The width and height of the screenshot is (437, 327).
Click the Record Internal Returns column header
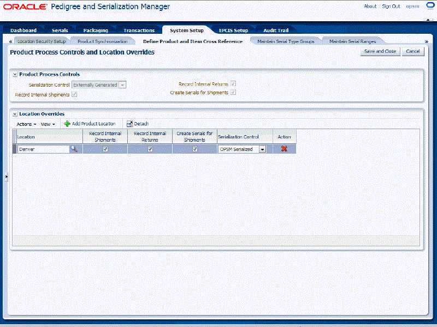tap(150, 137)
